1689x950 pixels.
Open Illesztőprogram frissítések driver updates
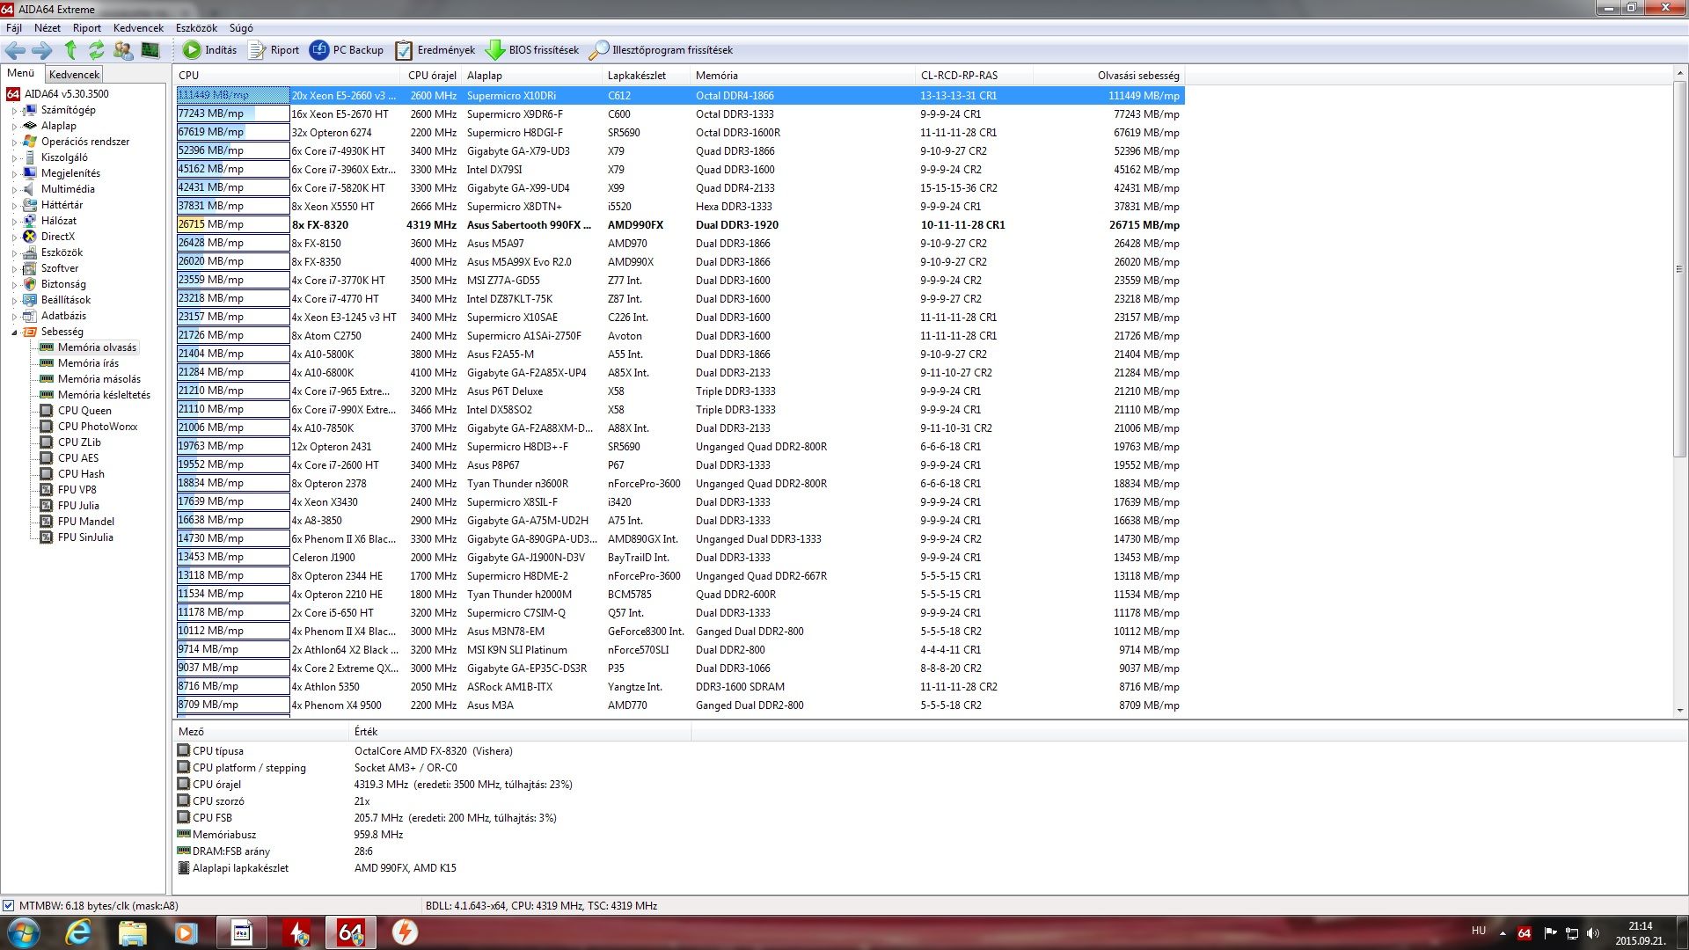661,50
